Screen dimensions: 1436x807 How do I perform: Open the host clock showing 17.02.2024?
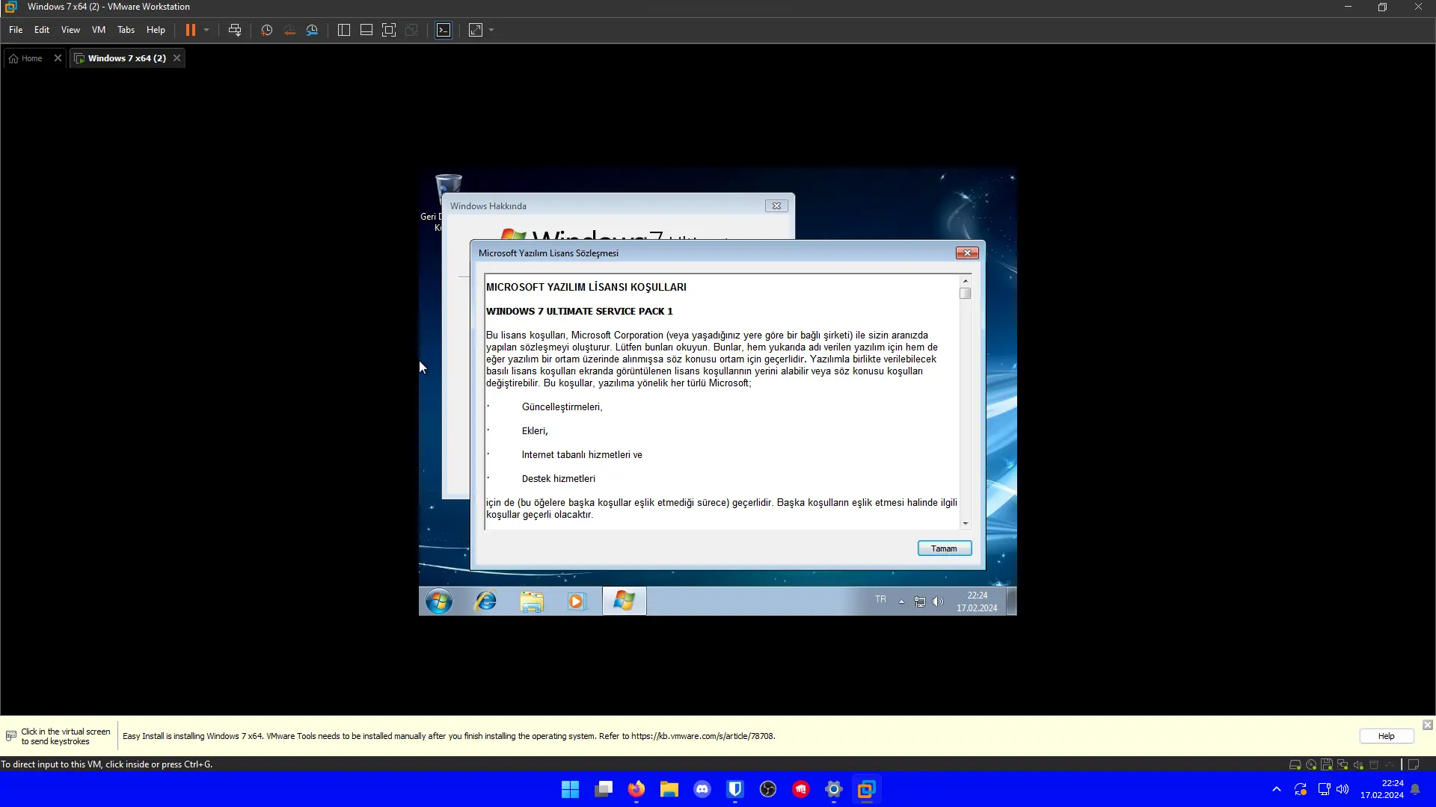pyautogui.click(x=1382, y=789)
